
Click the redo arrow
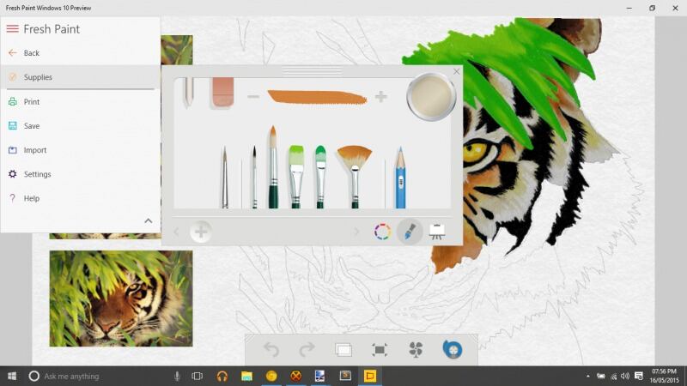(x=307, y=349)
